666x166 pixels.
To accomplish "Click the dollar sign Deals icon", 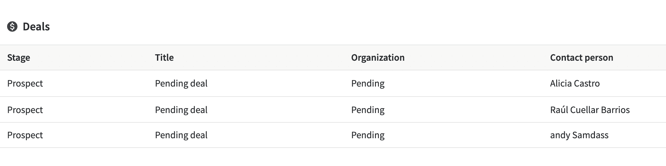I will pos(12,27).
